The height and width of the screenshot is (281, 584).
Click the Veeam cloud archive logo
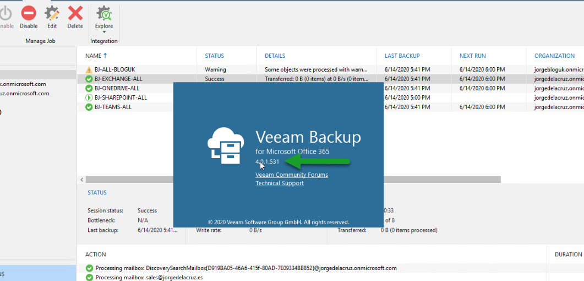coord(226,145)
